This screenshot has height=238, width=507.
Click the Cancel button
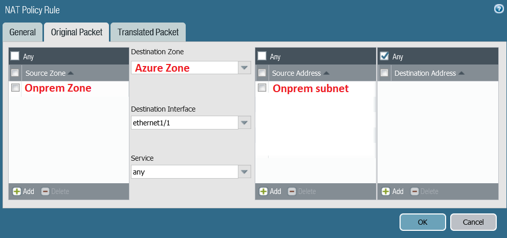click(x=473, y=222)
